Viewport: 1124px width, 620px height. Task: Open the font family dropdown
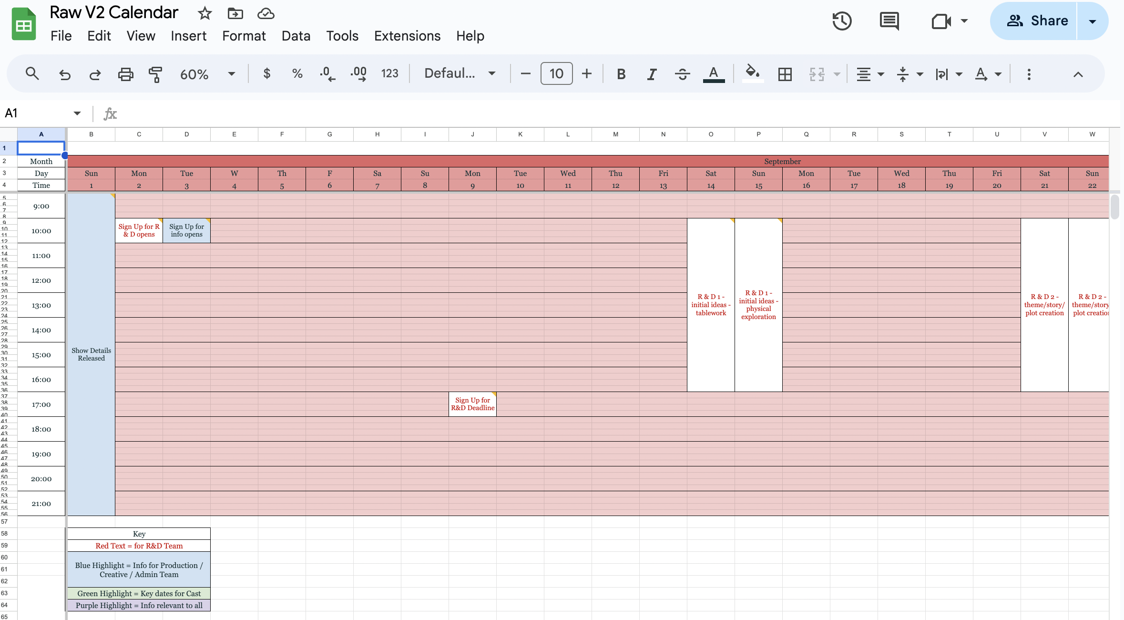[460, 74]
